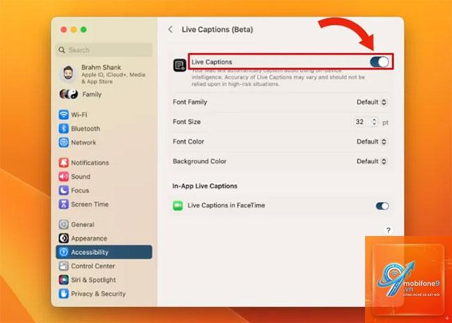
Task: Click the Privacy & Security hand icon
Action: click(63, 294)
